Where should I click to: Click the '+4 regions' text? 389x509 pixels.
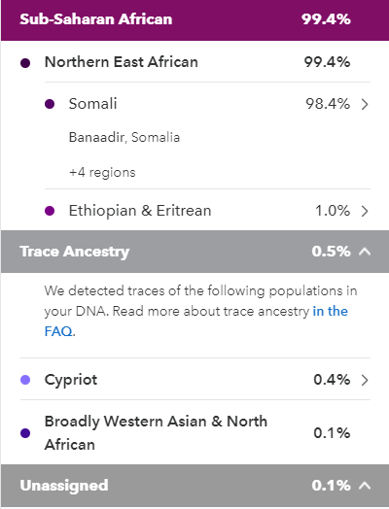[x=102, y=172]
